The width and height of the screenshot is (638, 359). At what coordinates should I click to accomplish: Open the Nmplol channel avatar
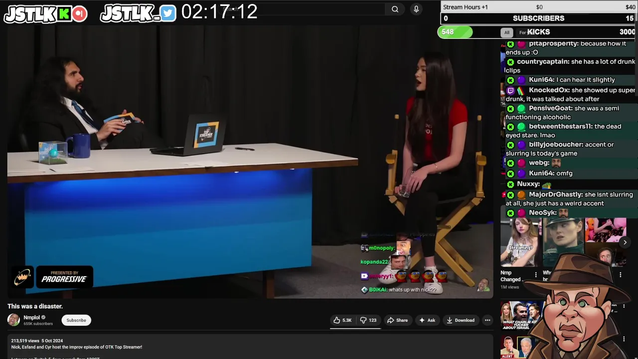(x=14, y=320)
